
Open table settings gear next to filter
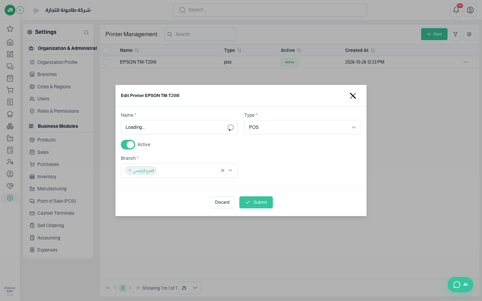(469, 34)
